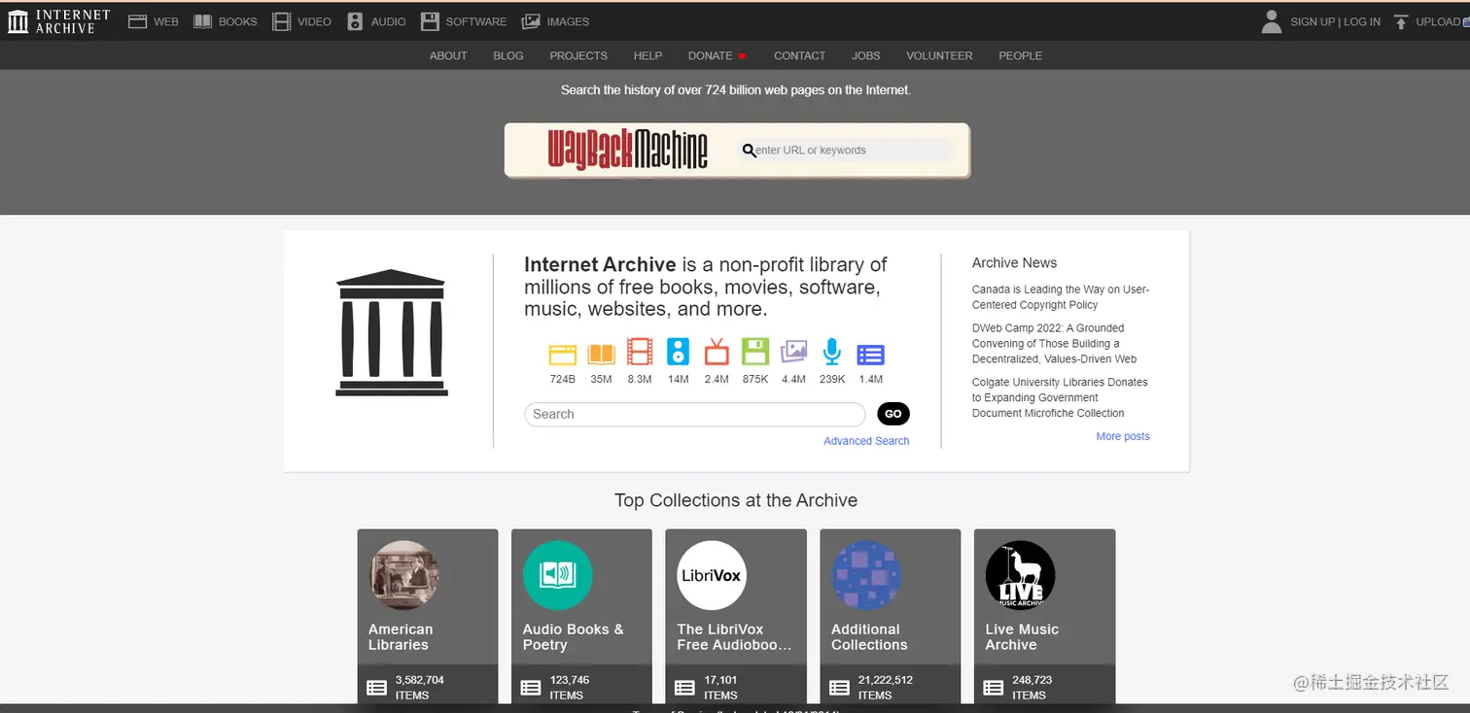Open the Colgate University Libraries news post
Image resolution: width=1470 pixels, height=713 pixels.
[1060, 397]
